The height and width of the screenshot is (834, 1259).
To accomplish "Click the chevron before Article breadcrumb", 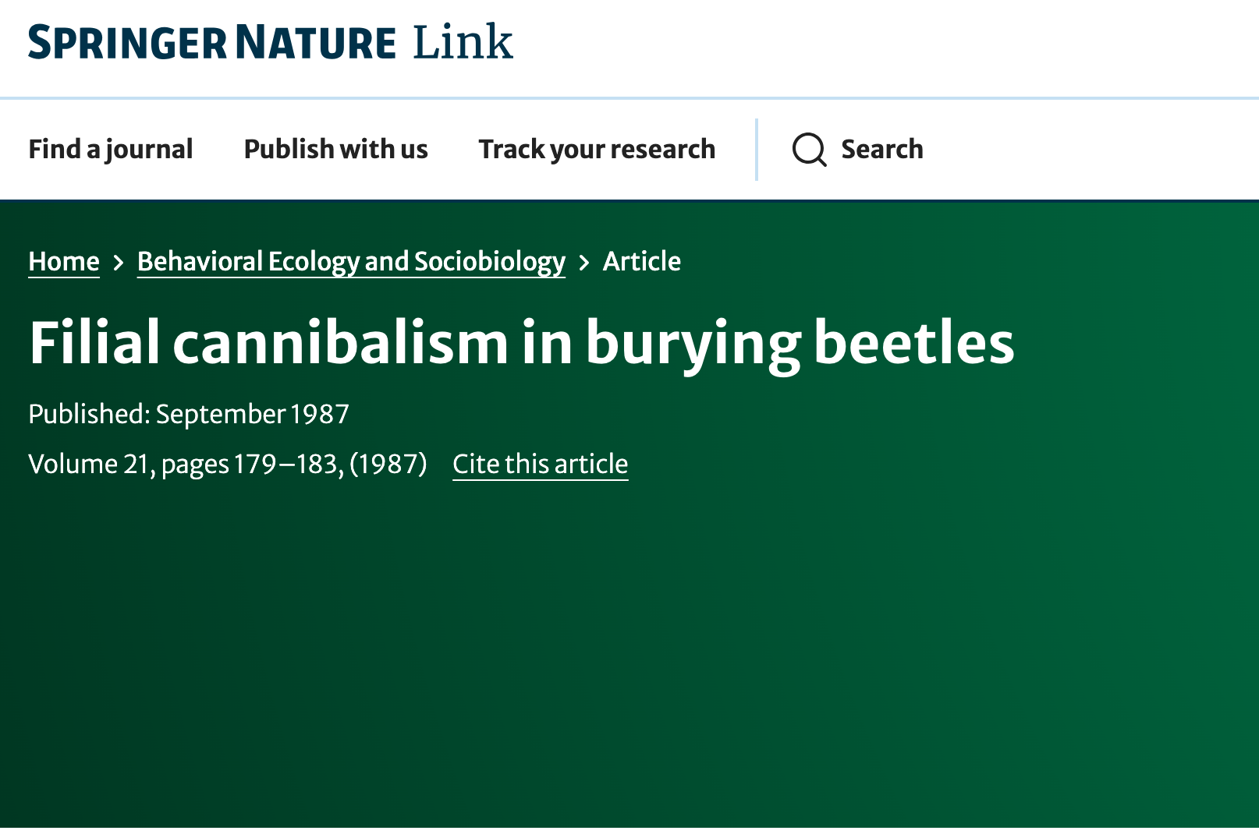I will point(584,263).
